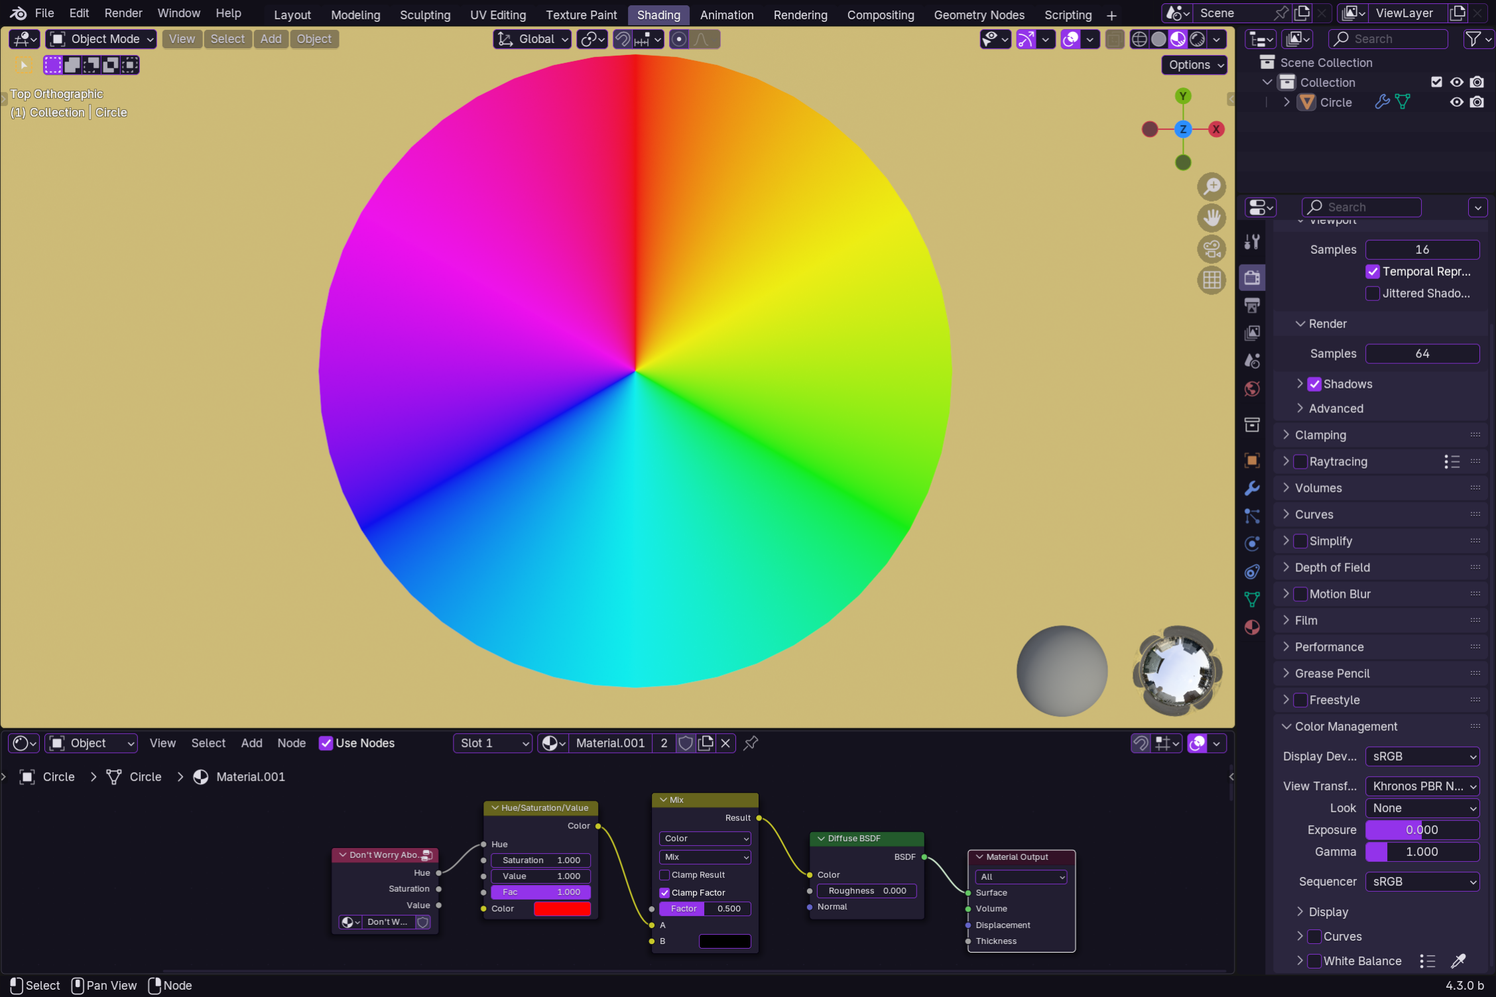Viewport: 1496px width, 997px height.
Task: Disable Temporal Reprojection checkbox
Action: 1373,272
